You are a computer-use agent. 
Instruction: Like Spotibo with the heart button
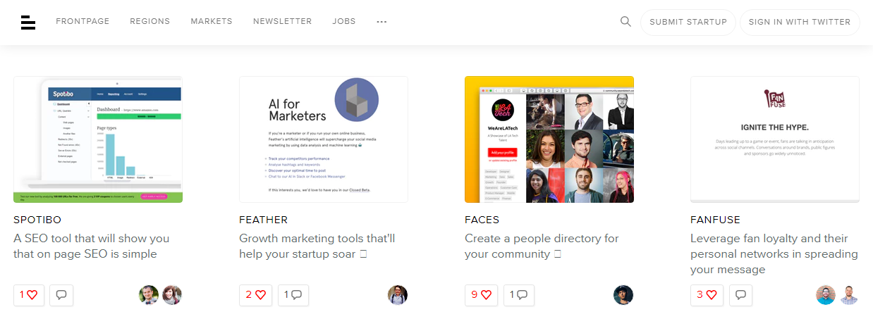29,295
